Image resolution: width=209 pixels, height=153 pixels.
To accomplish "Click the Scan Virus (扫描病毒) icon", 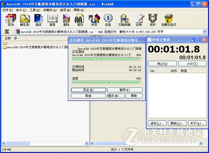I will (125, 20).
